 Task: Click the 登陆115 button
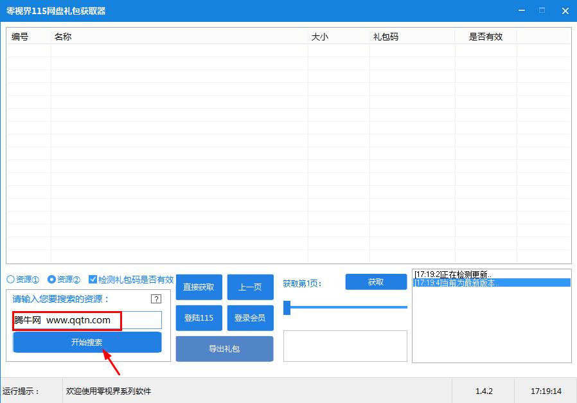199,318
